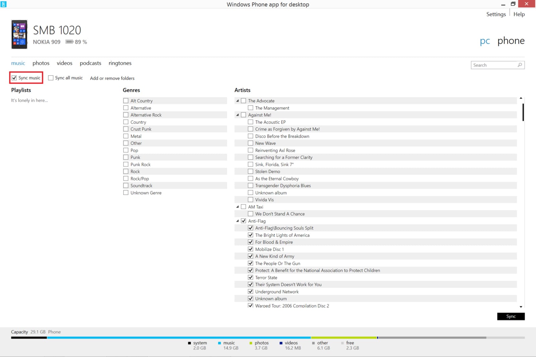Check Transgender Dysphoria Blues album

[251, 186]
